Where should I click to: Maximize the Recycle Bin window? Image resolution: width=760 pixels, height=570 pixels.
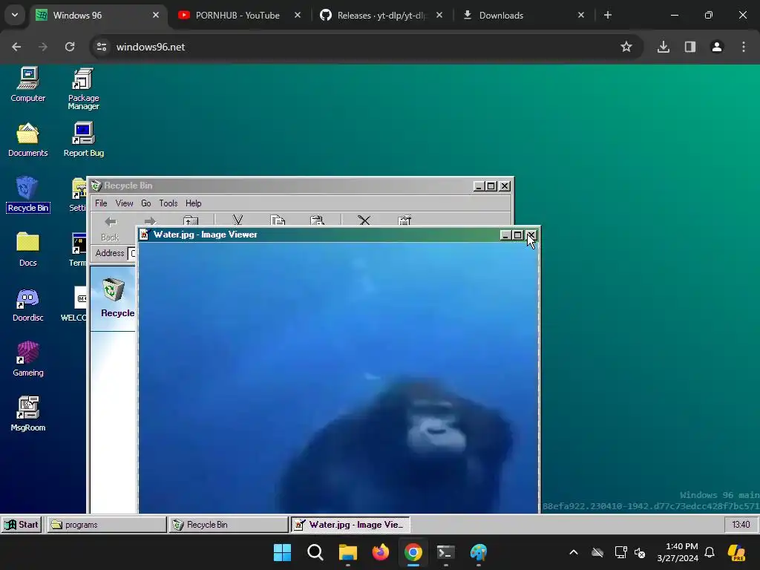click(491, 186)
